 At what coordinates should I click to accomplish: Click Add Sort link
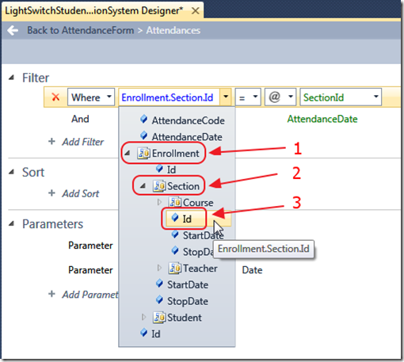click(x=81, y=193)
